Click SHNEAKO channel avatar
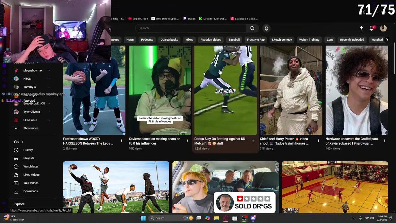Image resolution: width=396 pixels, height=223 pixels. click(16, 120)
